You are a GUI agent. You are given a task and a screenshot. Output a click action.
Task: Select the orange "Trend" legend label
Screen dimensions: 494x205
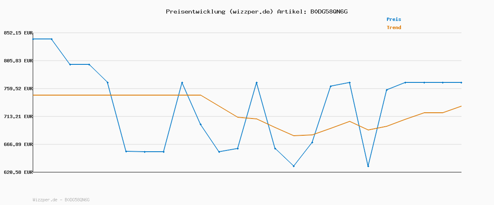pyautogui.click(x=394, y=27)
